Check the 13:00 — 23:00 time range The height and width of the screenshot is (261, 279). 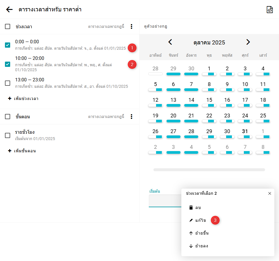click(8, 83)
